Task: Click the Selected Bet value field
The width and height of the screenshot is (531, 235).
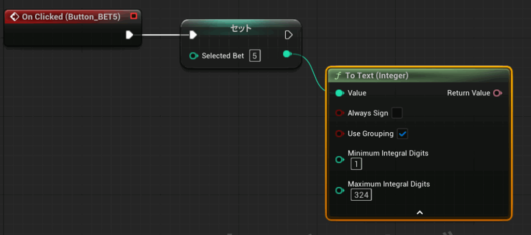Action: pos(255,56)
